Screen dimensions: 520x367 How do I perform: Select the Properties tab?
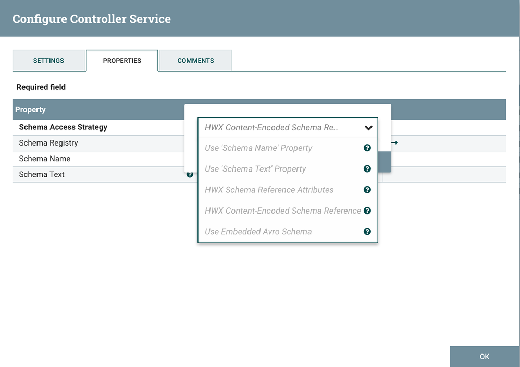[x=122, y=61]
